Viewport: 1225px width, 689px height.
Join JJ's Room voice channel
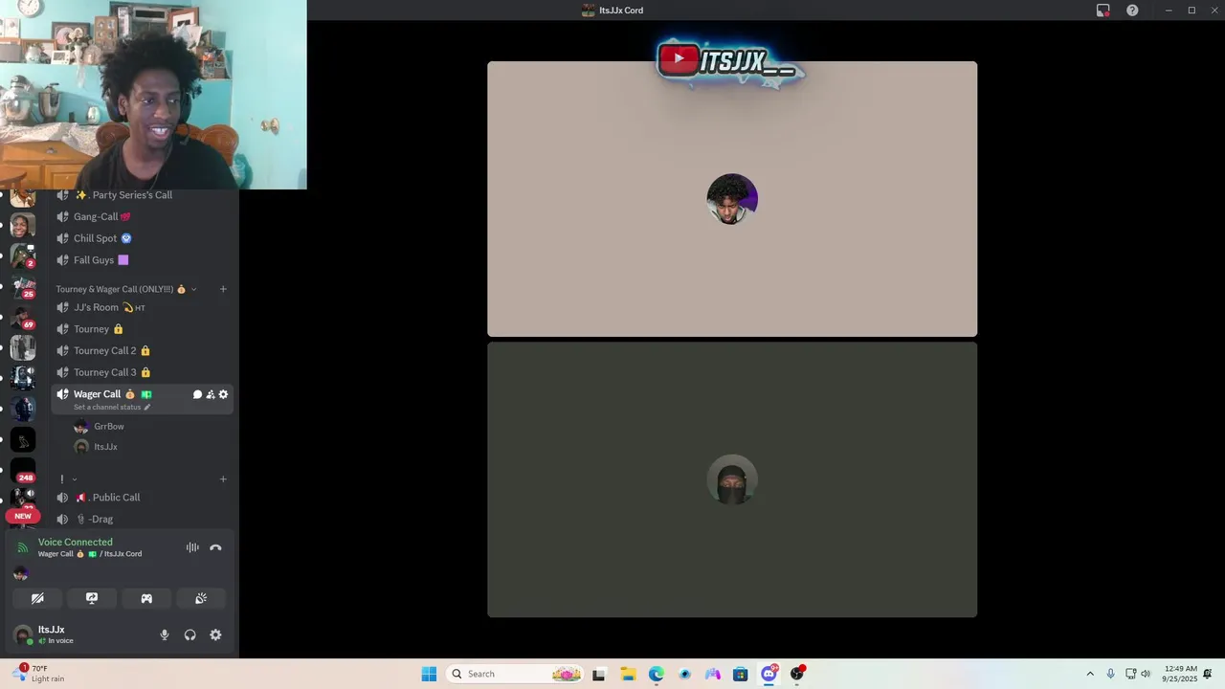[x=142, y=307]
